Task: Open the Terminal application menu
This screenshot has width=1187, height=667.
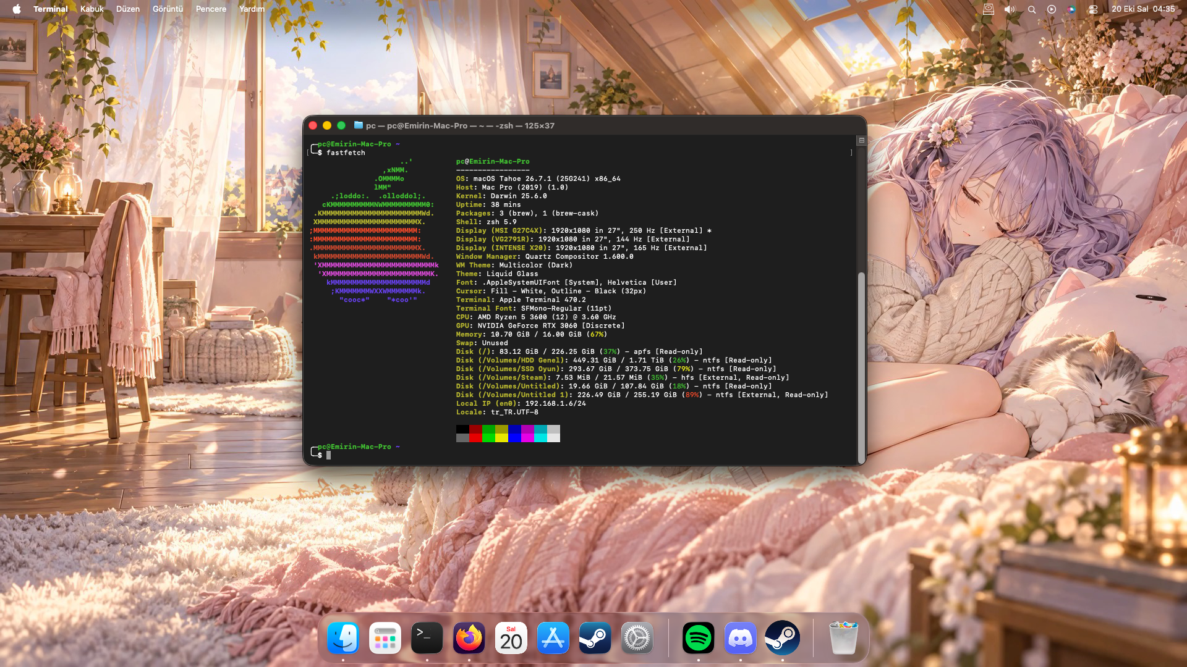Action: point(51,9)
